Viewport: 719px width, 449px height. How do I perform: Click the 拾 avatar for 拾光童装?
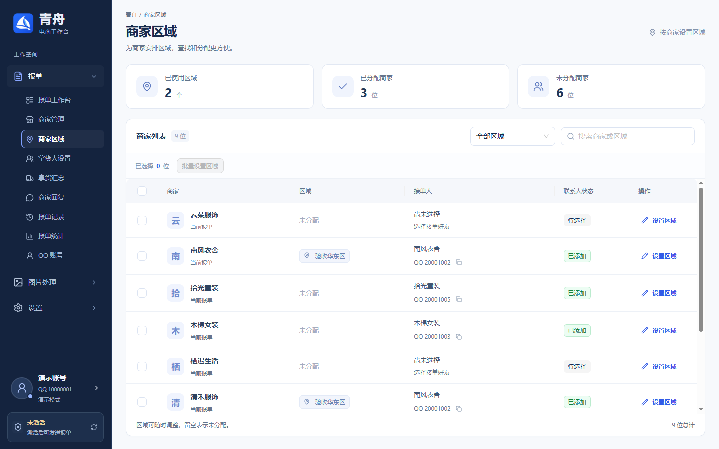176,293
